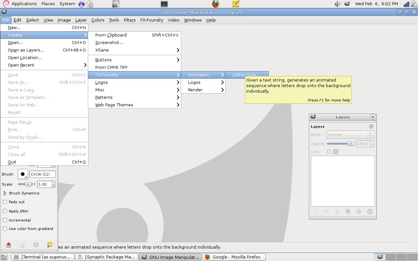Click the Wilber icon in the bottom panel tray
Viewport: 418px width, 261px height.
379,257
